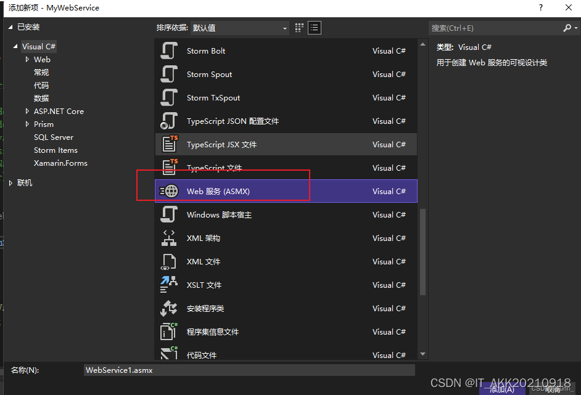Image resolution: width=581 pixels, height=395 pixels.
Task: Select the Storm Spout template name
Action: coord(209,74)
